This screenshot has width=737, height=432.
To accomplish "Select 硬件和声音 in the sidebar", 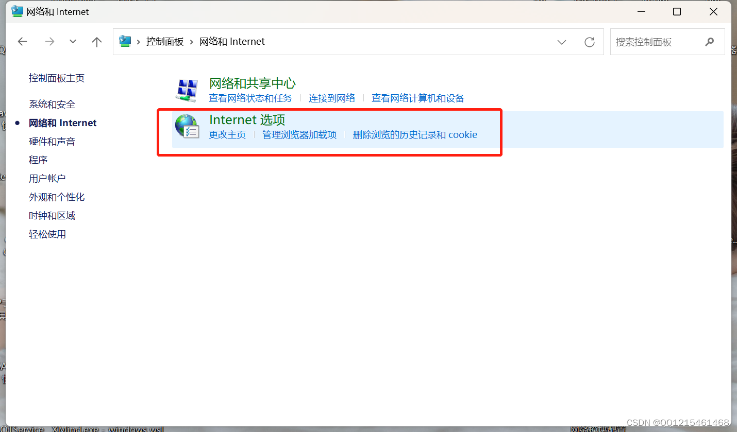I will (52, 141).
